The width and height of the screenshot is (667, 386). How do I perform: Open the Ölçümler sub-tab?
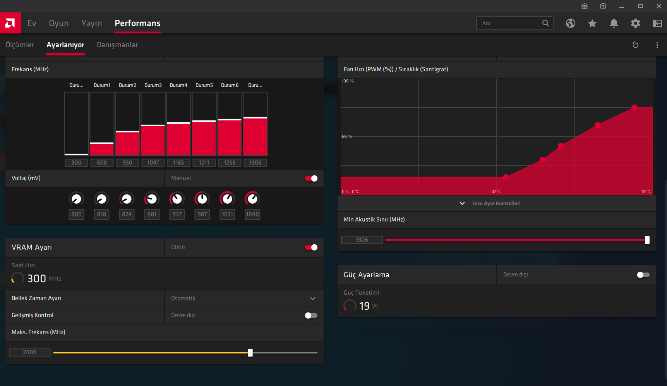point(20,45)
